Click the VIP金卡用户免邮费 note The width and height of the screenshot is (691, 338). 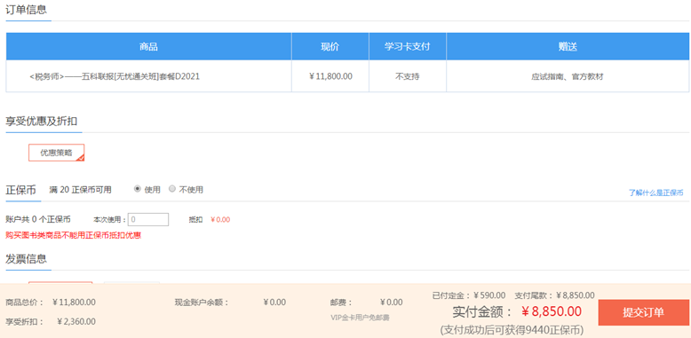point(360,318)
